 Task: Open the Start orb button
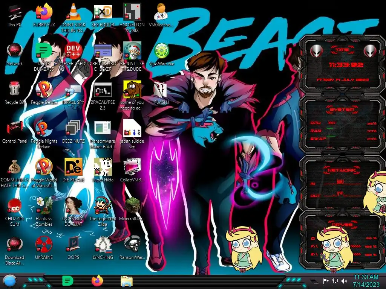(x=10, y=281)
